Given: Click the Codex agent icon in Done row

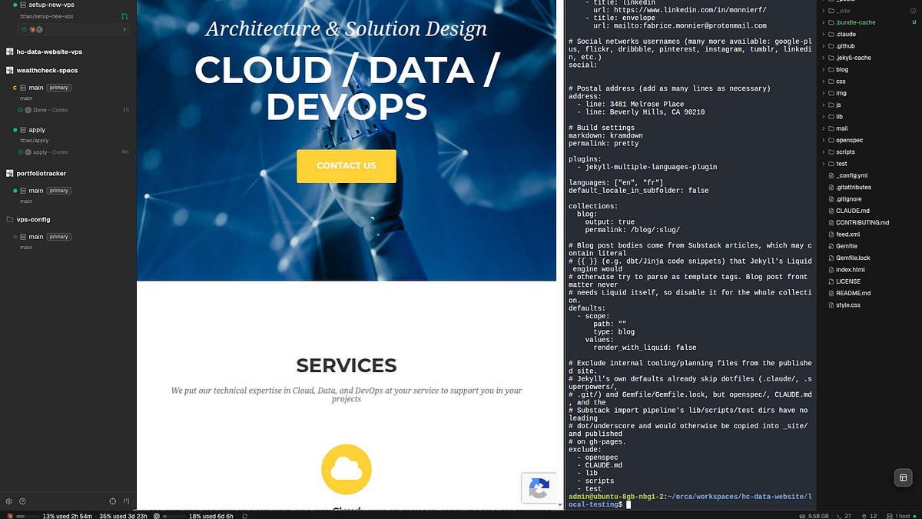Looking at the screenshot, I should point(28,110).
